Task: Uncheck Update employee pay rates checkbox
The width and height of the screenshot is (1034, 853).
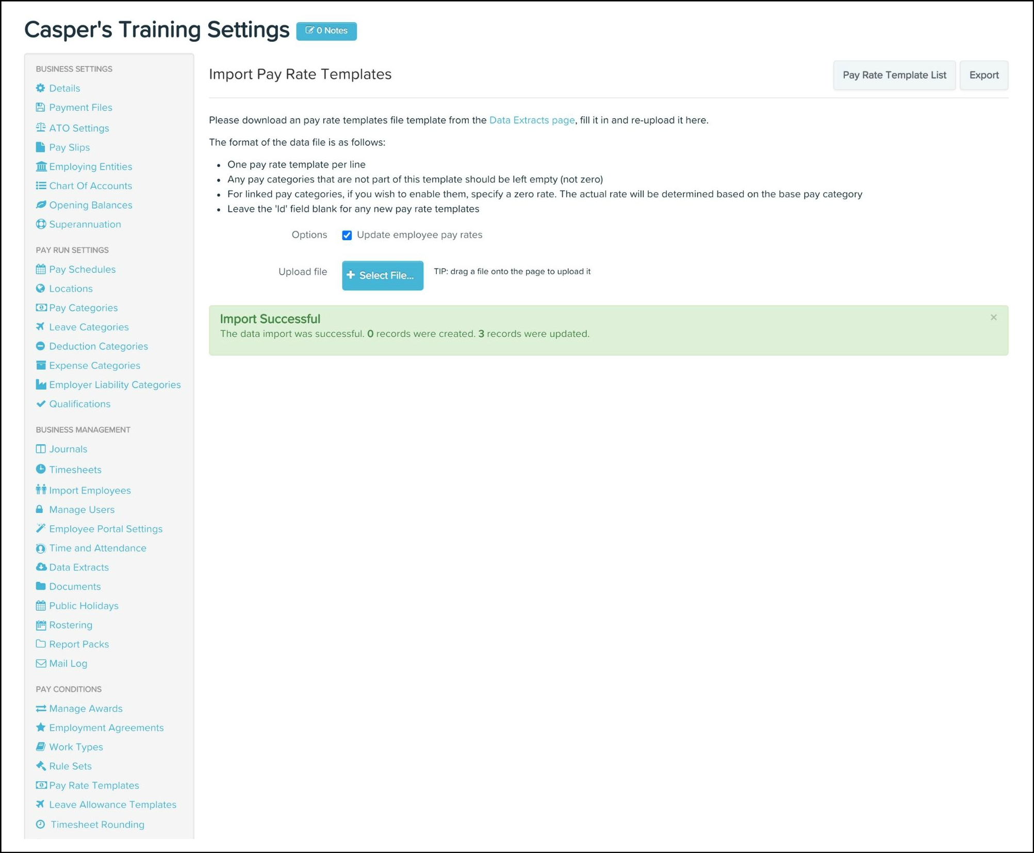Action: (x=347, y=235)
